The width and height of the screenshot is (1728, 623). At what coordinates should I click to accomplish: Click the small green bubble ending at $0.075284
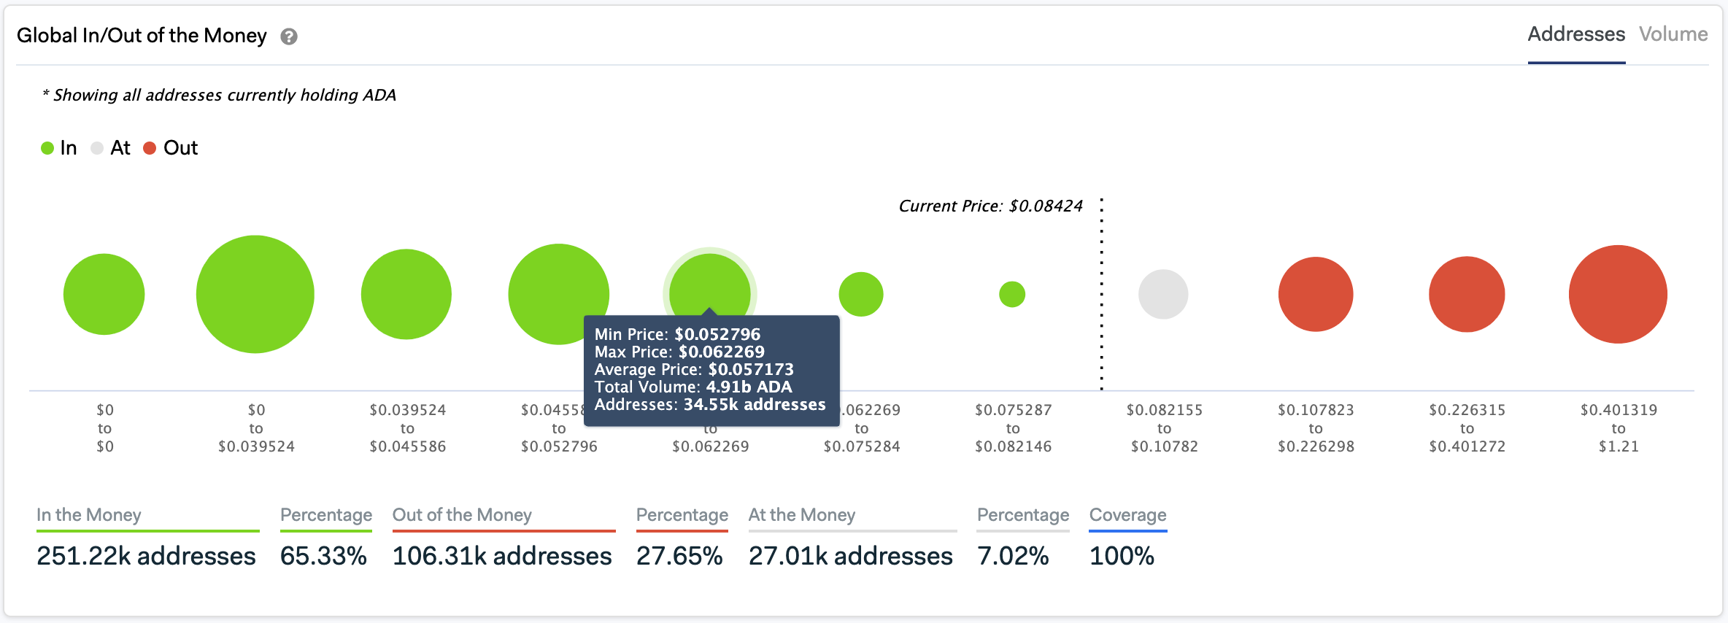(x=861, y=294)
